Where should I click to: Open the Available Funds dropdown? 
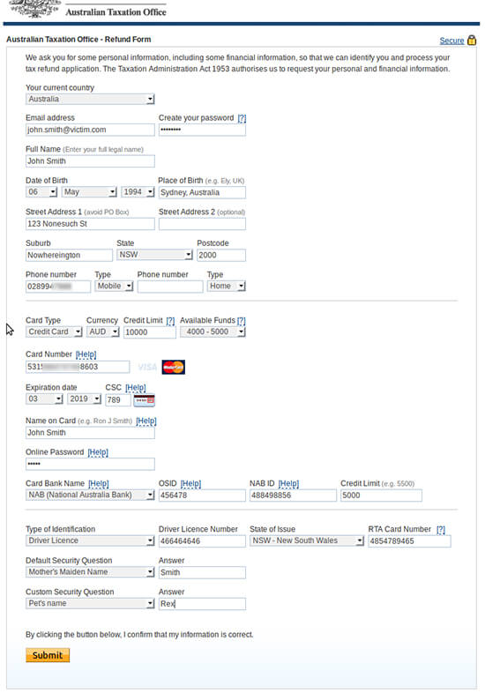click(213, 332)
